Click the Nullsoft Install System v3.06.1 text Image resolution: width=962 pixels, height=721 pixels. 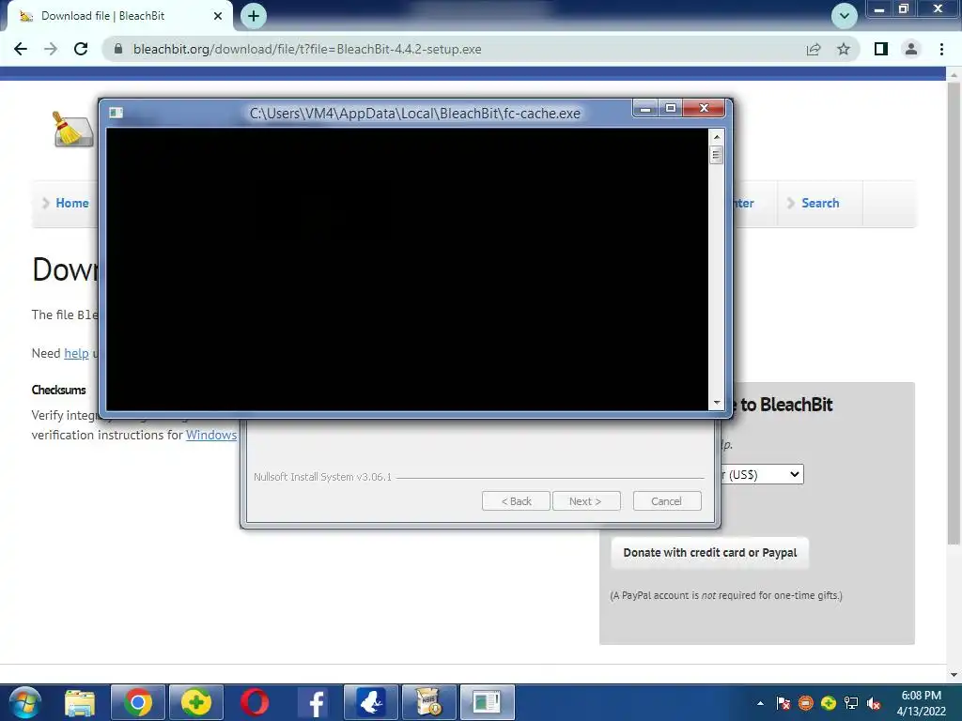click(x=323, y=477)
